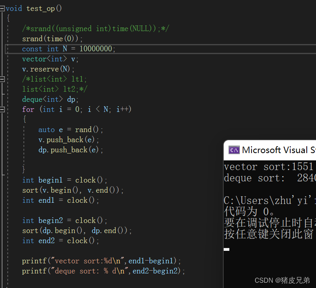The height and width of the screenshot is (288, 316).
Task: Click console output 'vector sort:1551'
Action: [268, 167]
